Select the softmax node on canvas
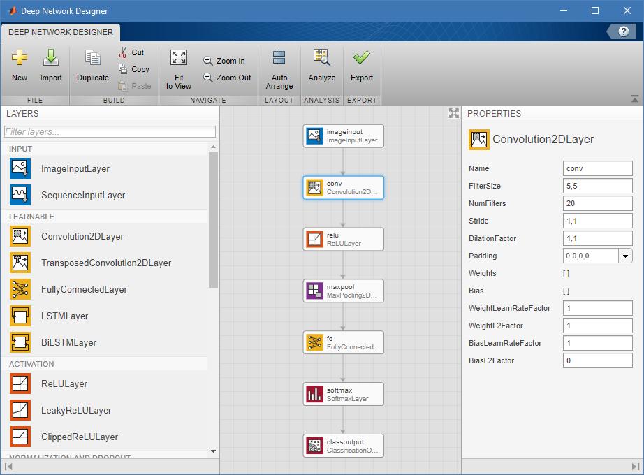Screen dimensions: 644x475 tap(344, 394)
